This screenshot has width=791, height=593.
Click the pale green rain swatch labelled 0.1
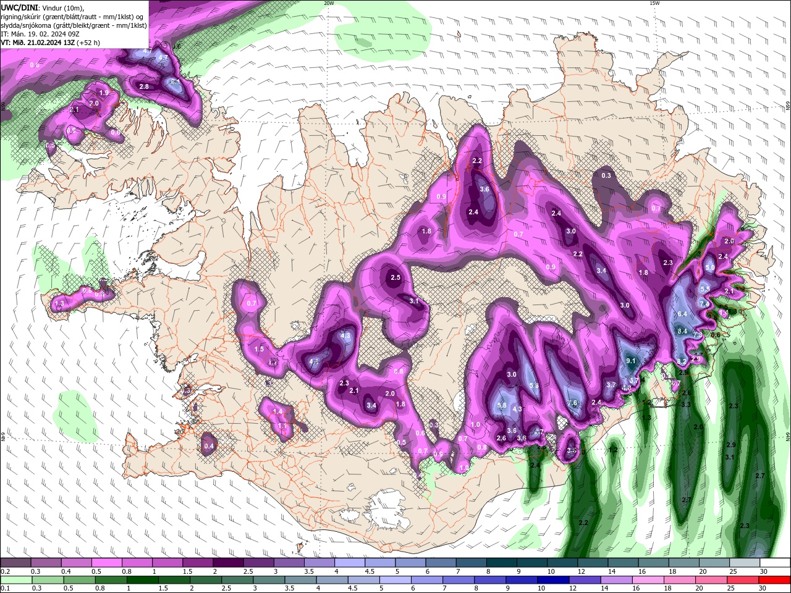click(16, 580)
